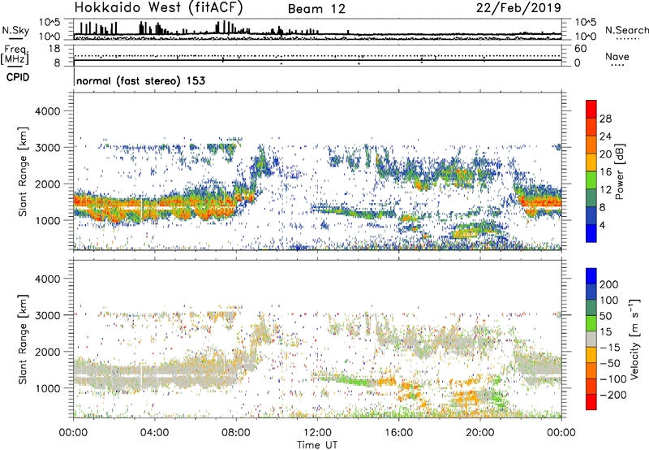This screenshot has height=450, width=649.
Task: Click the "Velocity [m s-1]" colorbar title
Action: click(634, 339)
